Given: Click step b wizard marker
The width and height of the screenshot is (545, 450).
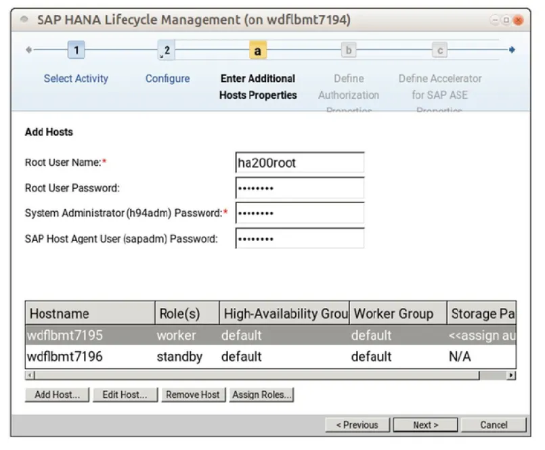Looking at the screenshot, I should click(x=349, y=50).
